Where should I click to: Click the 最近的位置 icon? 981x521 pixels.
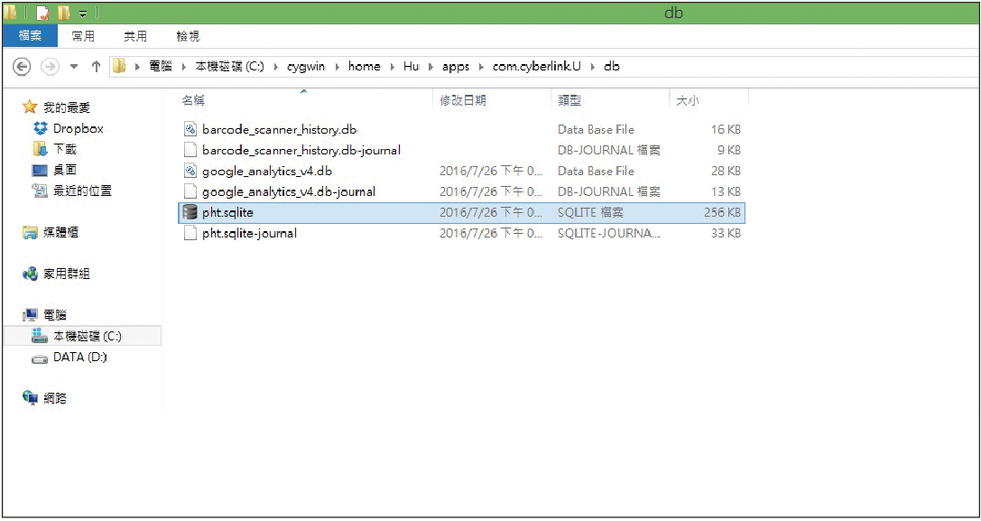[40, 191]
